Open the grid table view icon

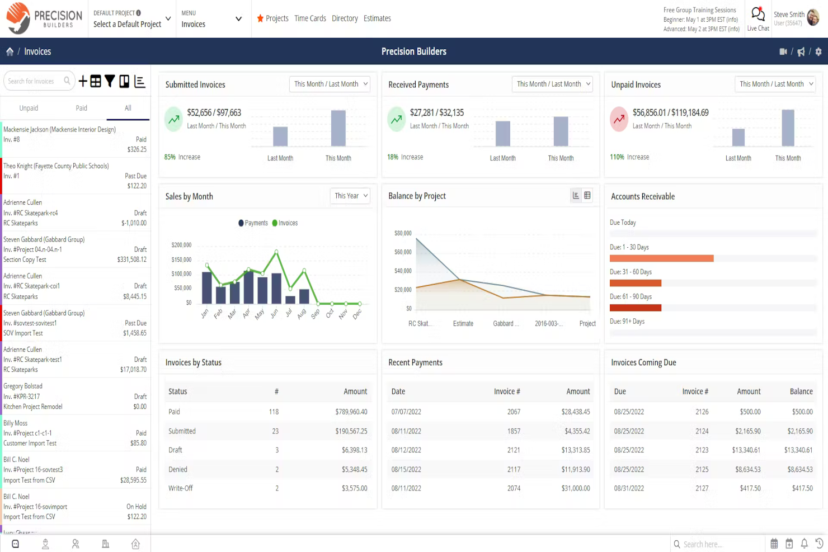point(96,82)
